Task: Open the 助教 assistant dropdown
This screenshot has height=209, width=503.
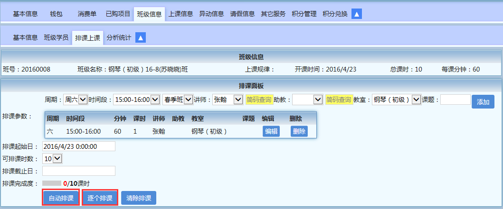Action: click(308, 100)
